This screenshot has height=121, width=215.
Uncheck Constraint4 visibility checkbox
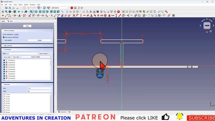pos(4,67)
